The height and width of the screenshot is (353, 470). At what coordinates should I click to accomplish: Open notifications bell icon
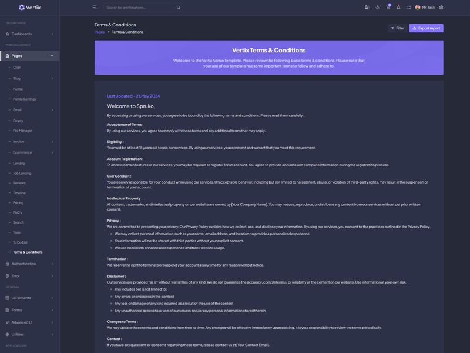398,8
